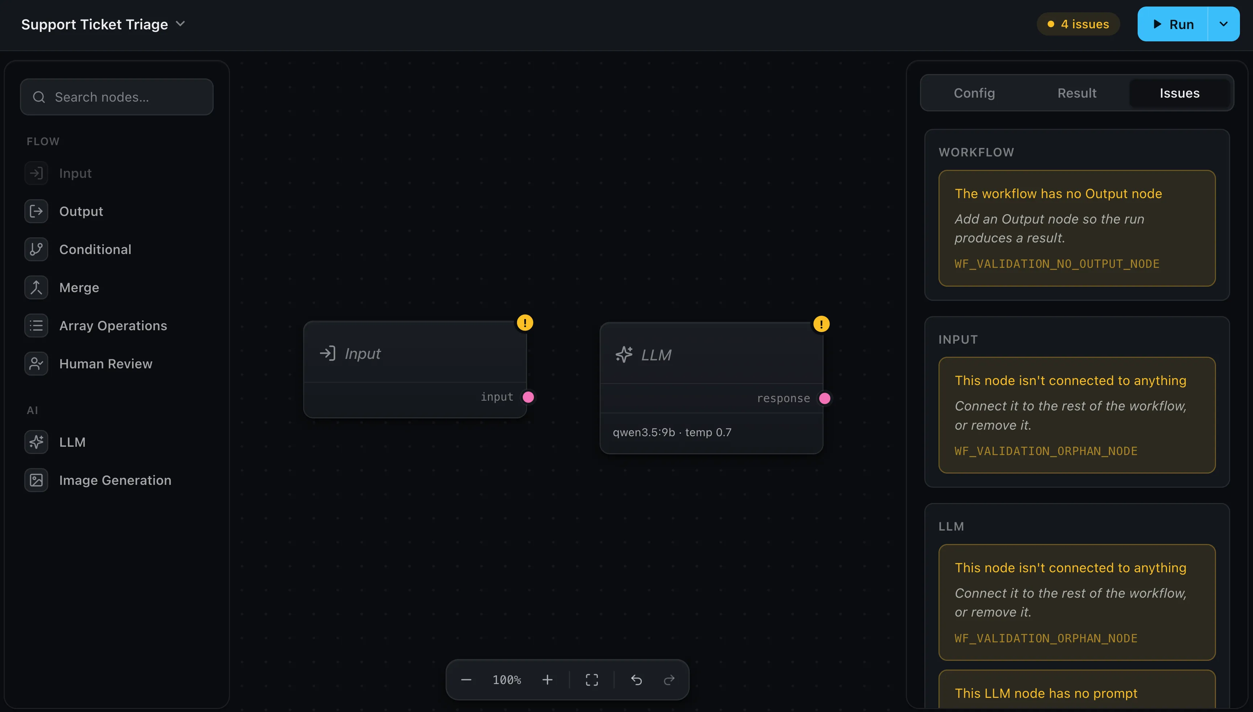Switch to the Result tab

point(1077,93)
